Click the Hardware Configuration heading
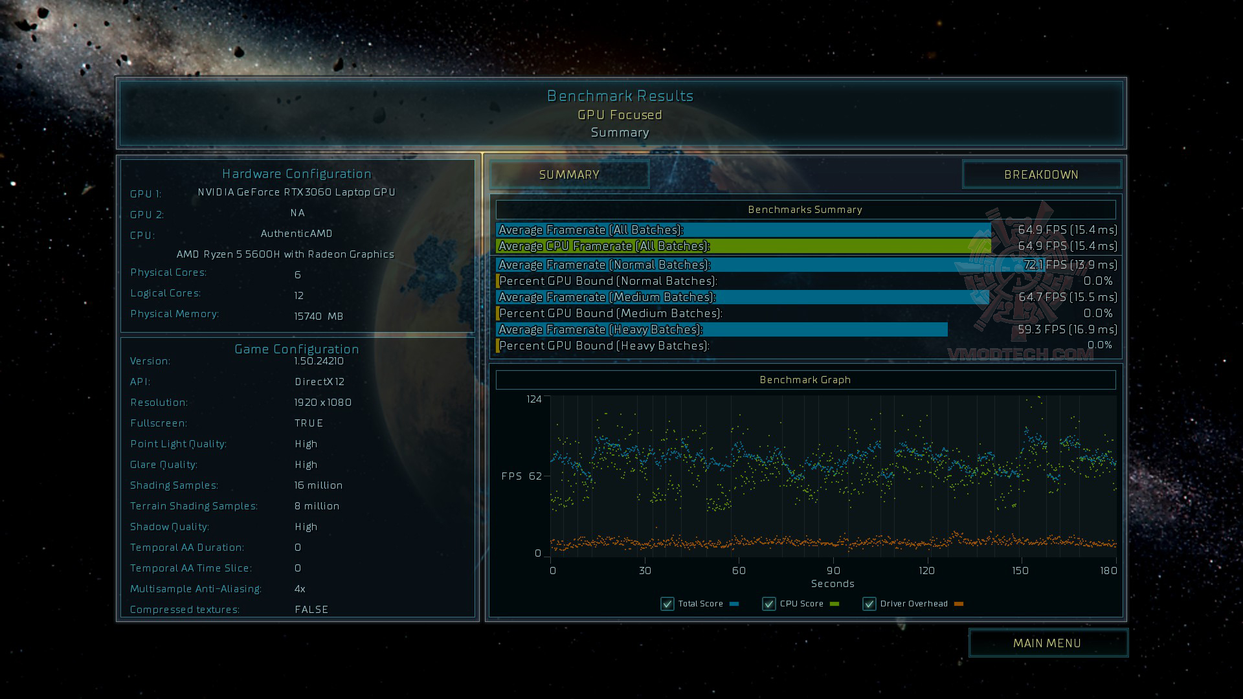 (x=297, y=173)
